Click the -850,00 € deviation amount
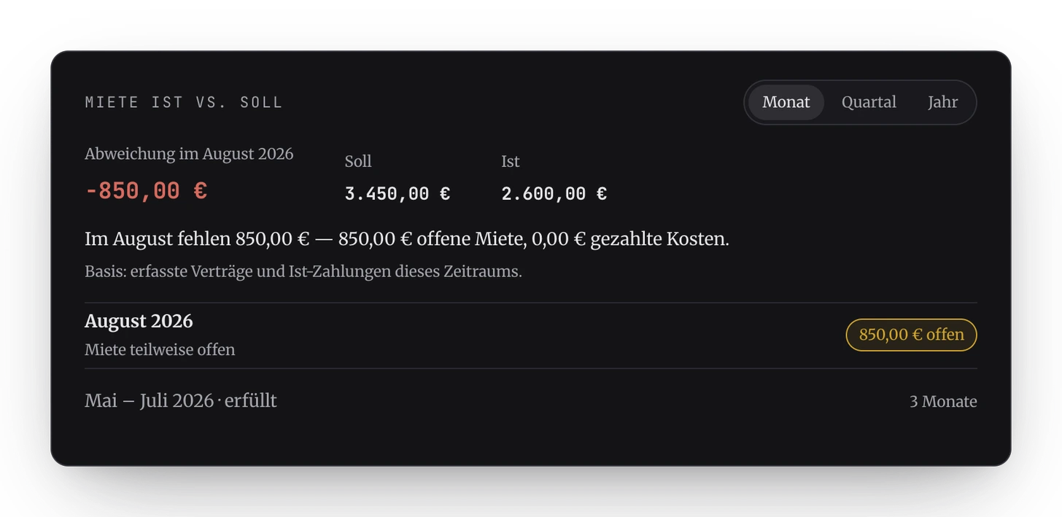1062x517 pixels. click(146, 191)
